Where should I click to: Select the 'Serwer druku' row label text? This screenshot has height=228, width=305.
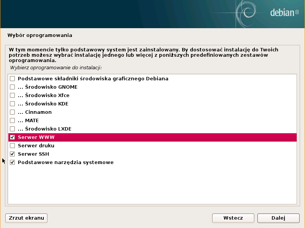36,146
